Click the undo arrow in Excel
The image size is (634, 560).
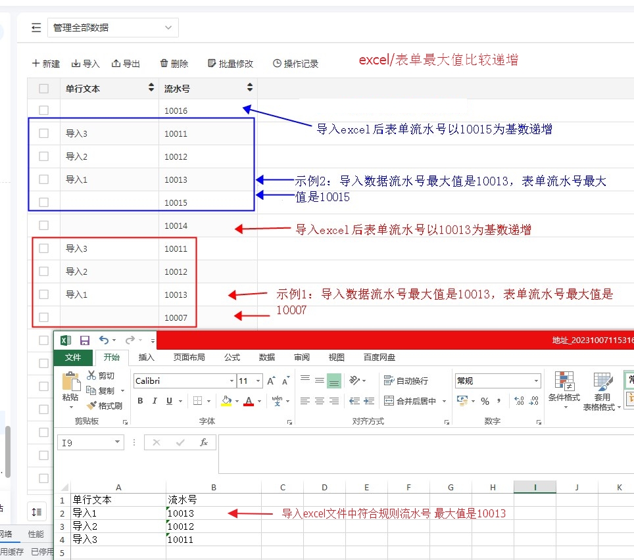pyautogui.click(x=103, y=340)
